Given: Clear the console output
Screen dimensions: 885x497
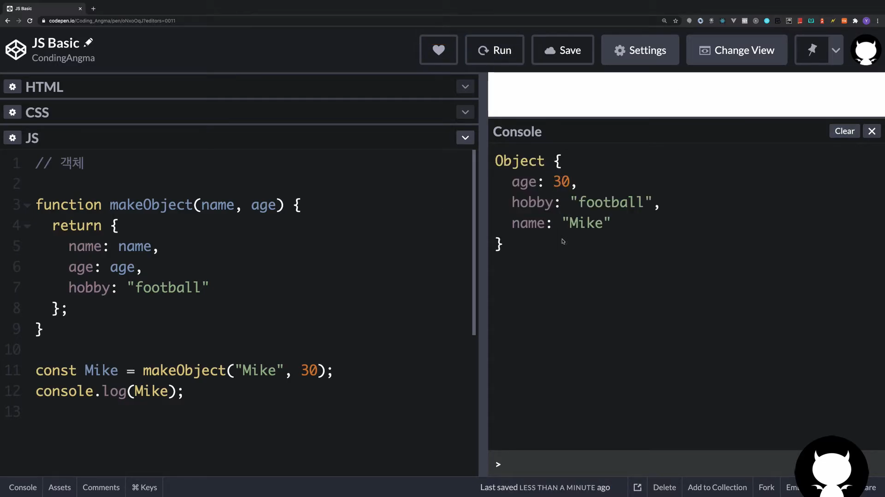Looking at the screenshot, I should point(844,131).
